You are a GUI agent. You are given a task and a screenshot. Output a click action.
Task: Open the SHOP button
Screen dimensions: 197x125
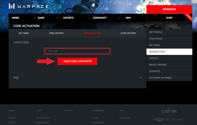click(169, 18)
